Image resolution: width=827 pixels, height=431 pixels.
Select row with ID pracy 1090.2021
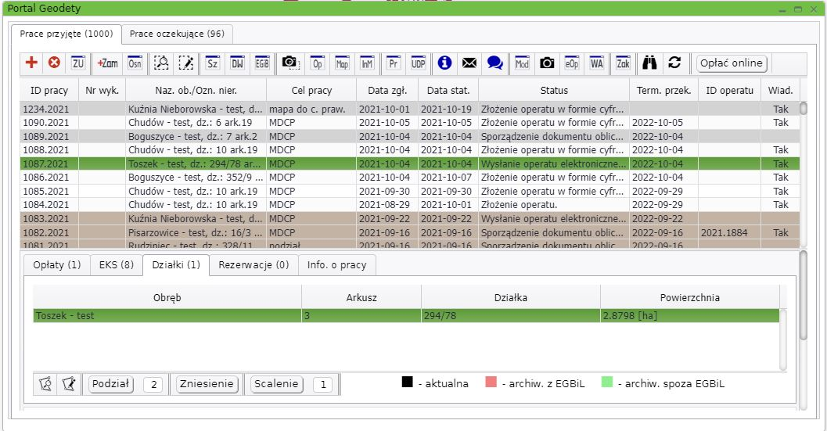(46, 123)
